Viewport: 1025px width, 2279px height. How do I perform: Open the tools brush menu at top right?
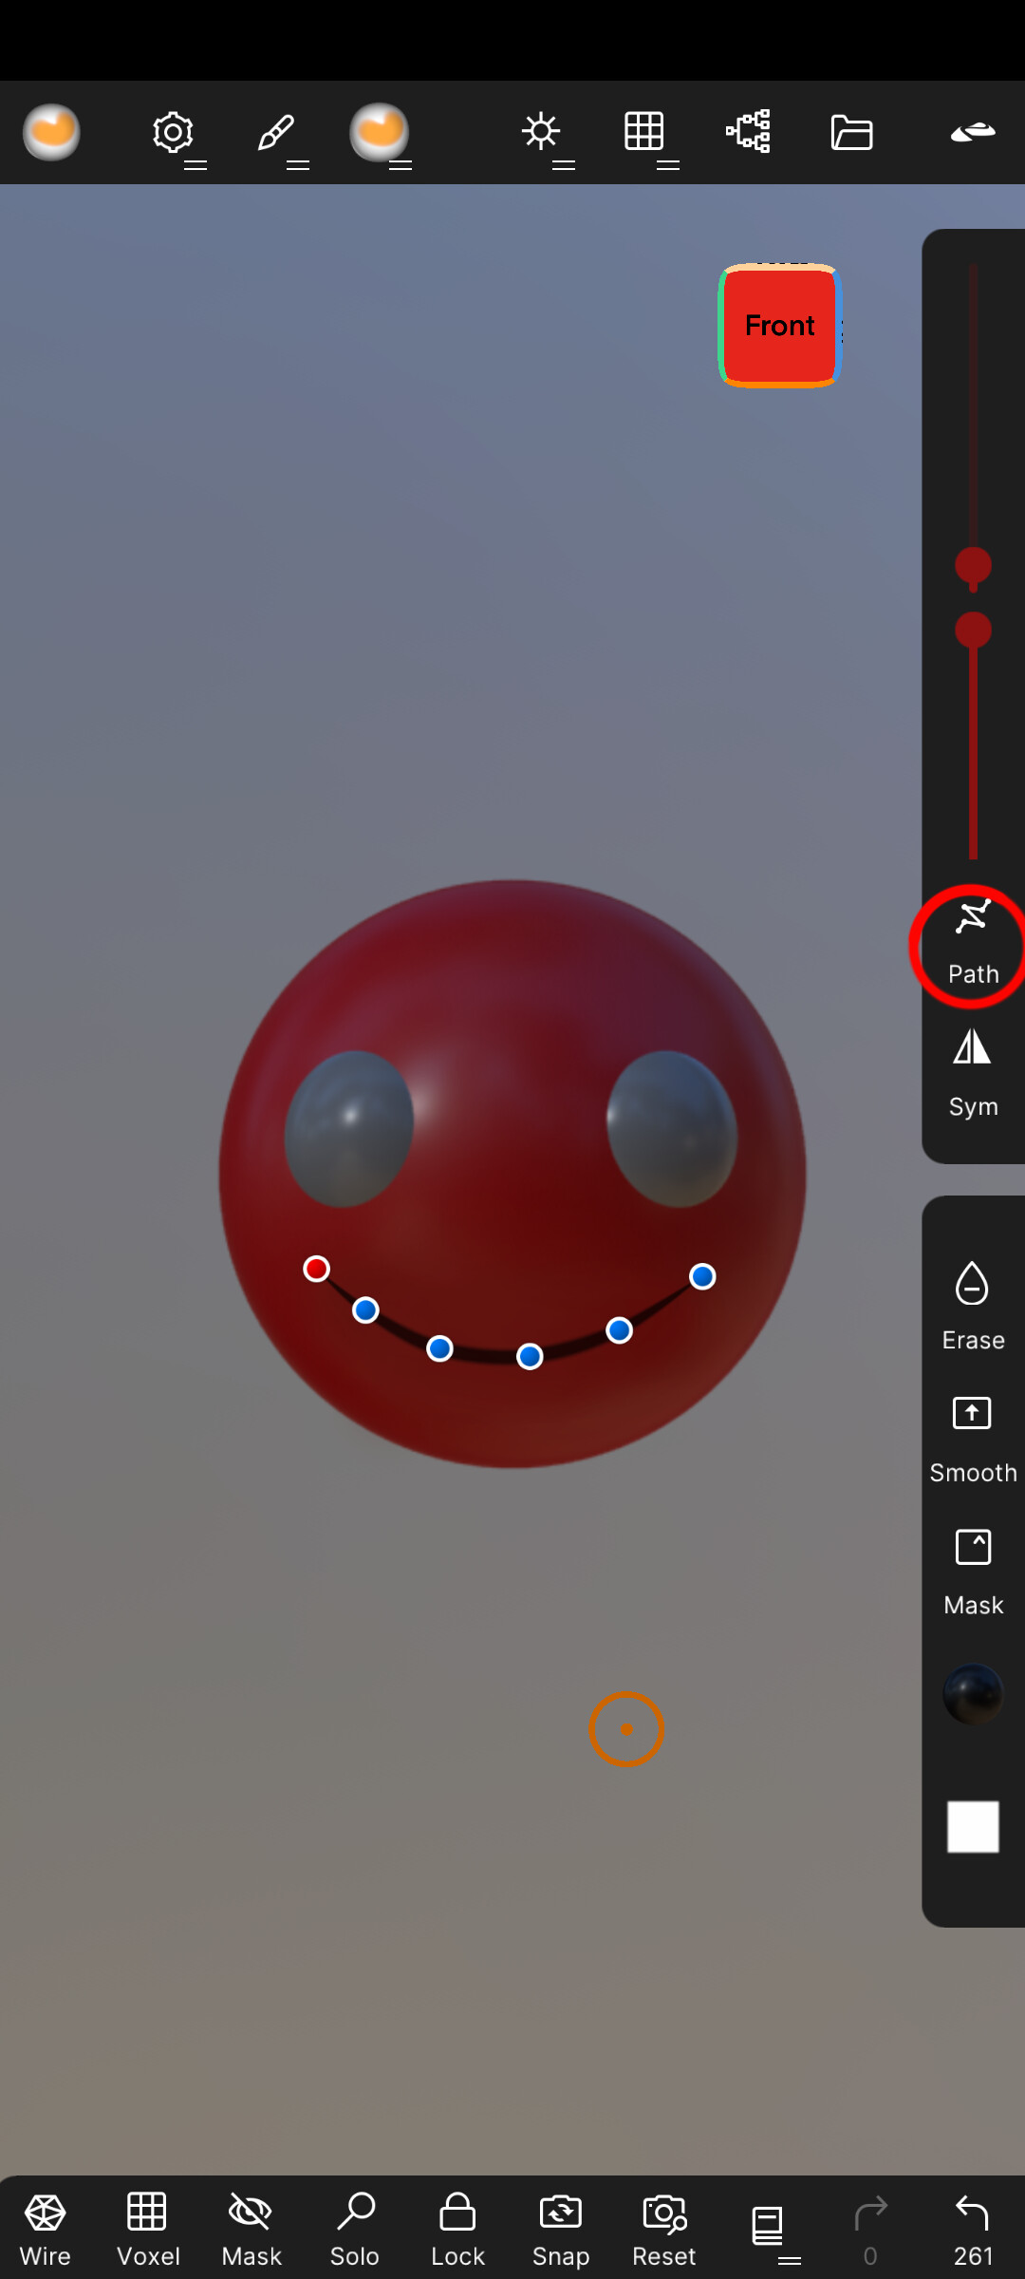[x=974, y=132]
